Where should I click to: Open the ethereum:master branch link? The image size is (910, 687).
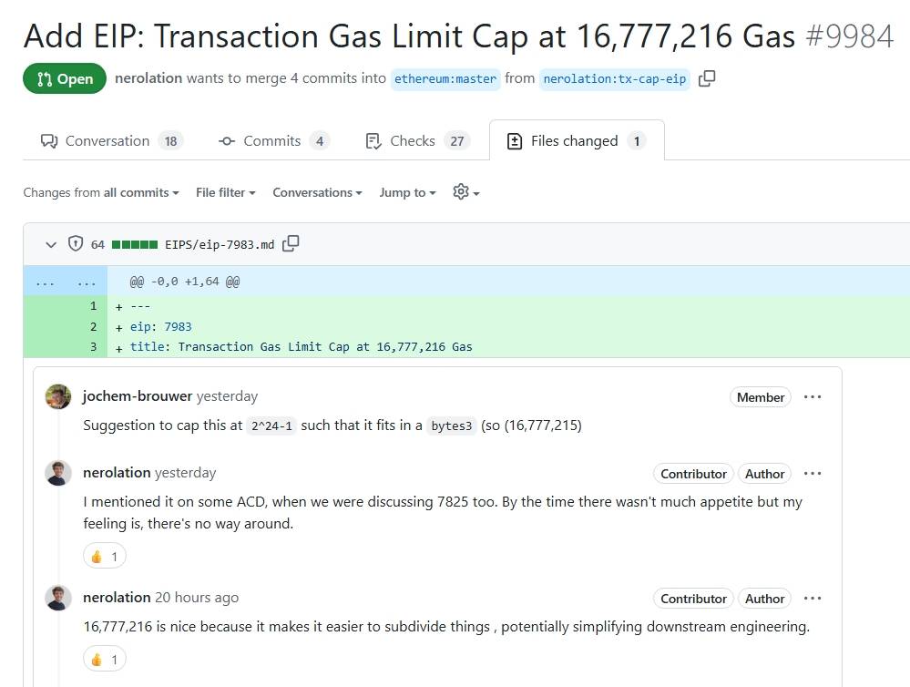(x=445, y=79)
